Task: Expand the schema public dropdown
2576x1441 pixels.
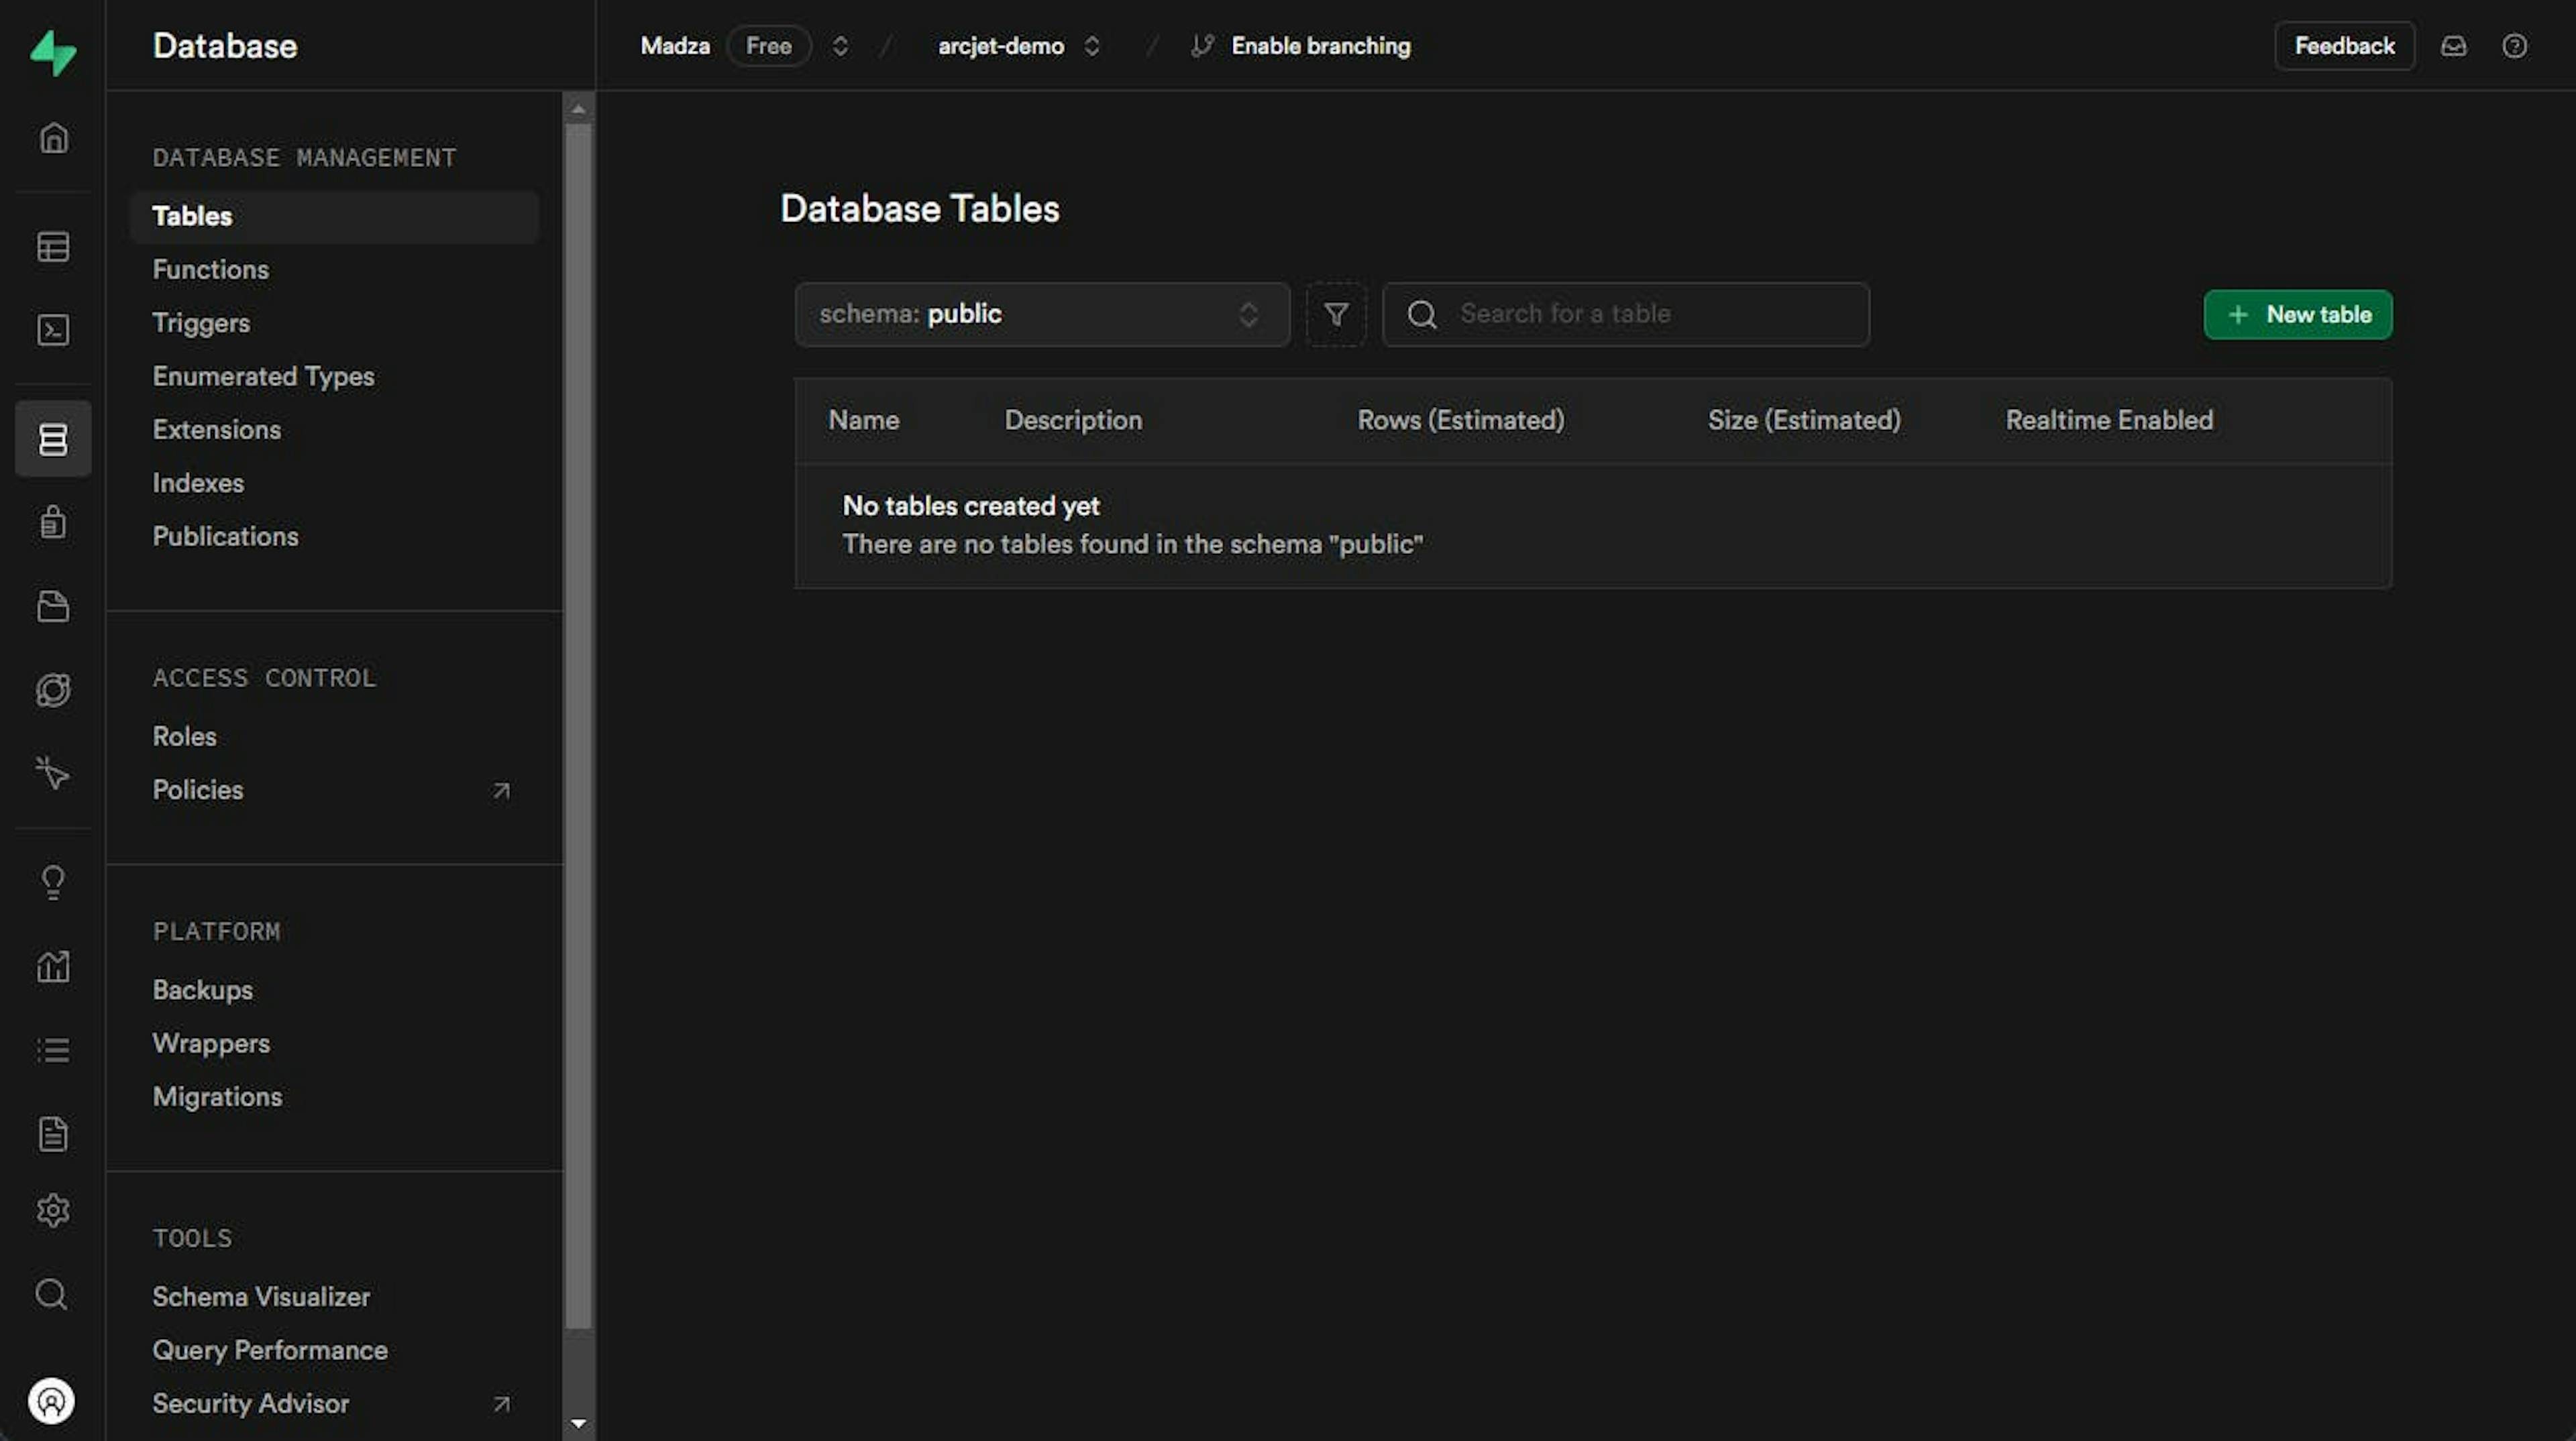Action: pyautogui.click(x=1041, y=314)
